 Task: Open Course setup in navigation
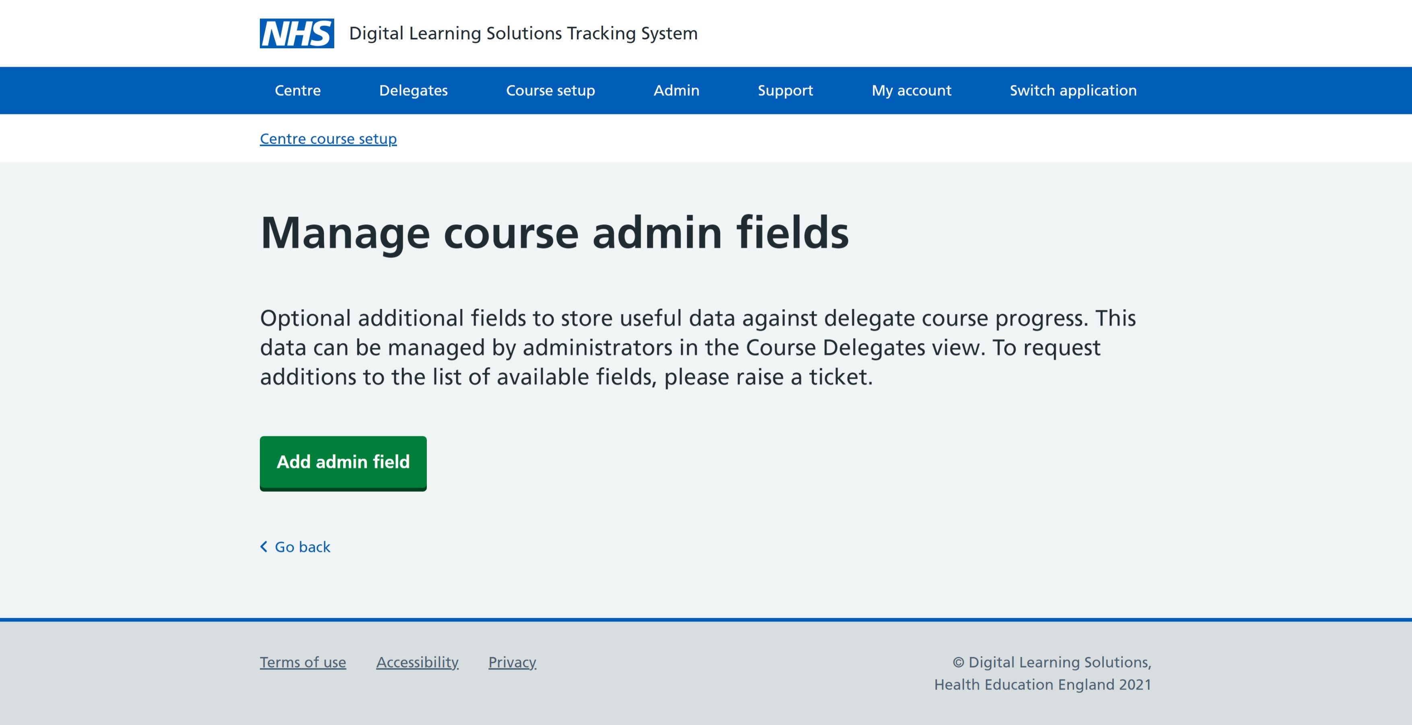pos(550,90)
